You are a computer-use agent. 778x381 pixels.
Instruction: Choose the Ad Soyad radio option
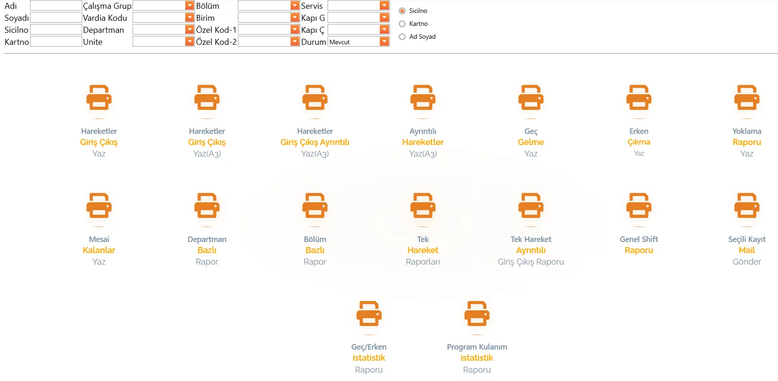402,36
